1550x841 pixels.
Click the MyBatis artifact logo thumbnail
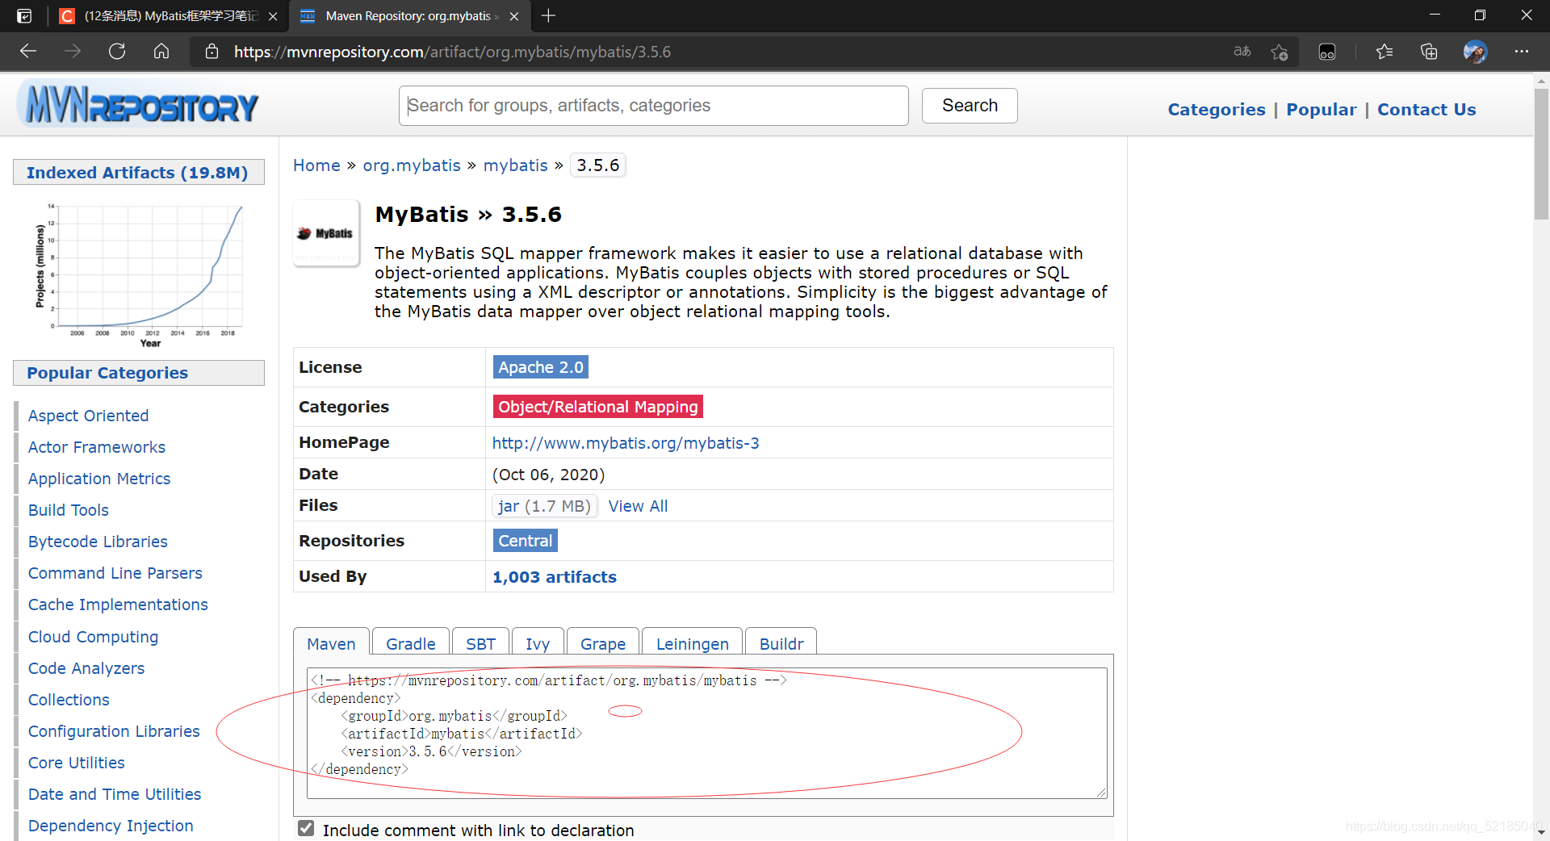pos(326,233)
